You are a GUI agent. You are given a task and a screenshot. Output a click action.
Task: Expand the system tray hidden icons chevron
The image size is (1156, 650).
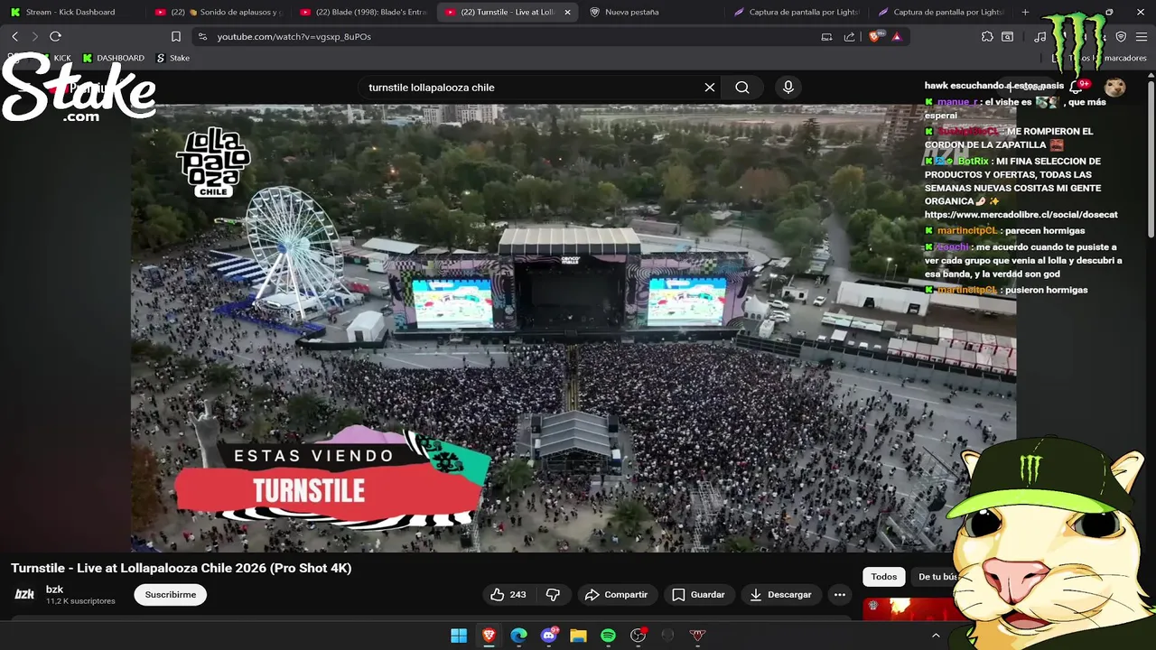pyautogui.click(x=936, y=636)
